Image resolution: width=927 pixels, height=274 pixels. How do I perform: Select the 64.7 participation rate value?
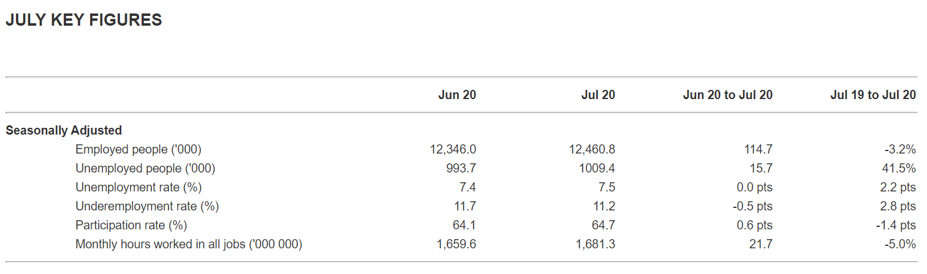point(603,225)
